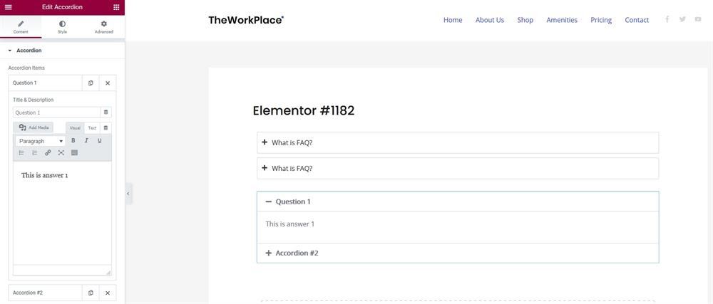Toggle the editor toolbar kitchen sink
The width and height of the screenshot is (713, 304).
click(x=75, y=153)
